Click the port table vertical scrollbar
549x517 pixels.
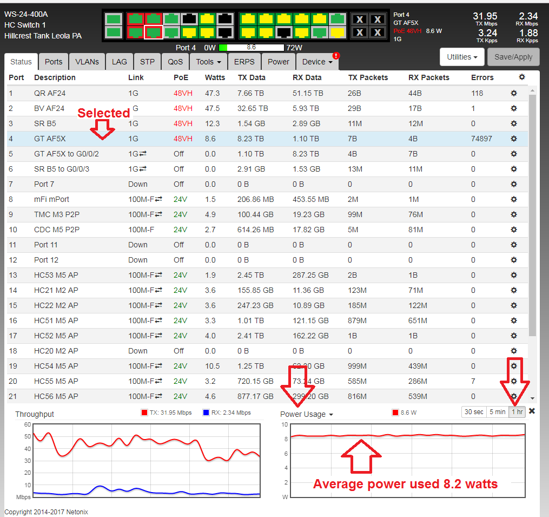(x=532, y=217)
